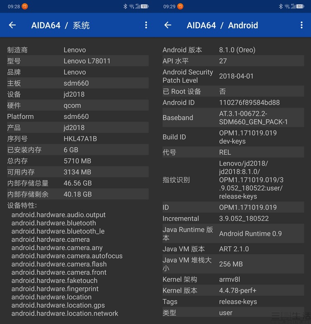Tap the Baseband version row
This screenshot has height=324, width=311.
[233, 118]
